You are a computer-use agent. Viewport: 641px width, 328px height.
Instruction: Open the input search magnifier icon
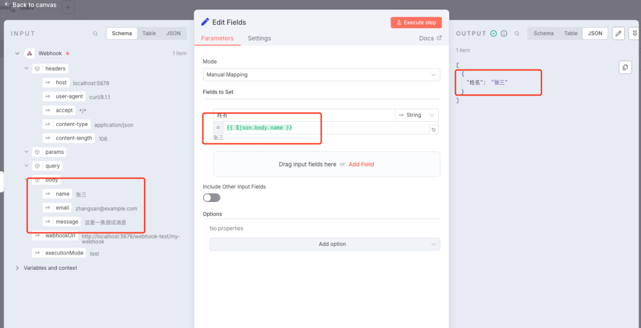[x=95, y=34]
